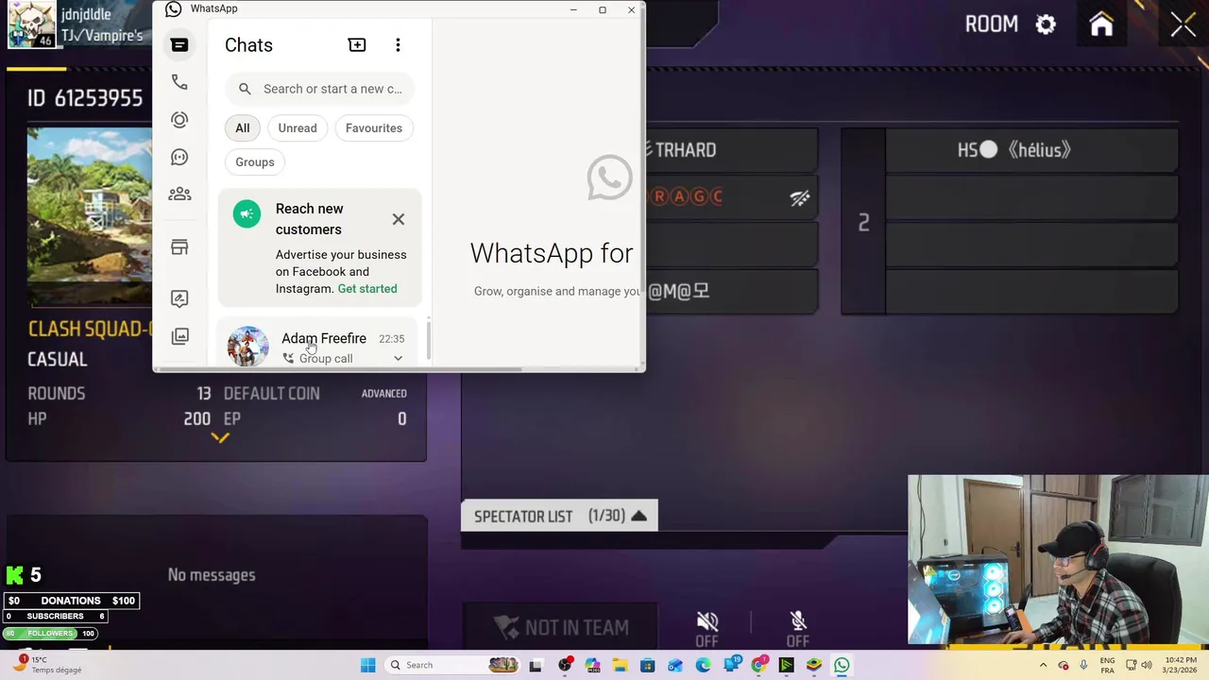Select the @M@ player slot

(x=732, y=292)
